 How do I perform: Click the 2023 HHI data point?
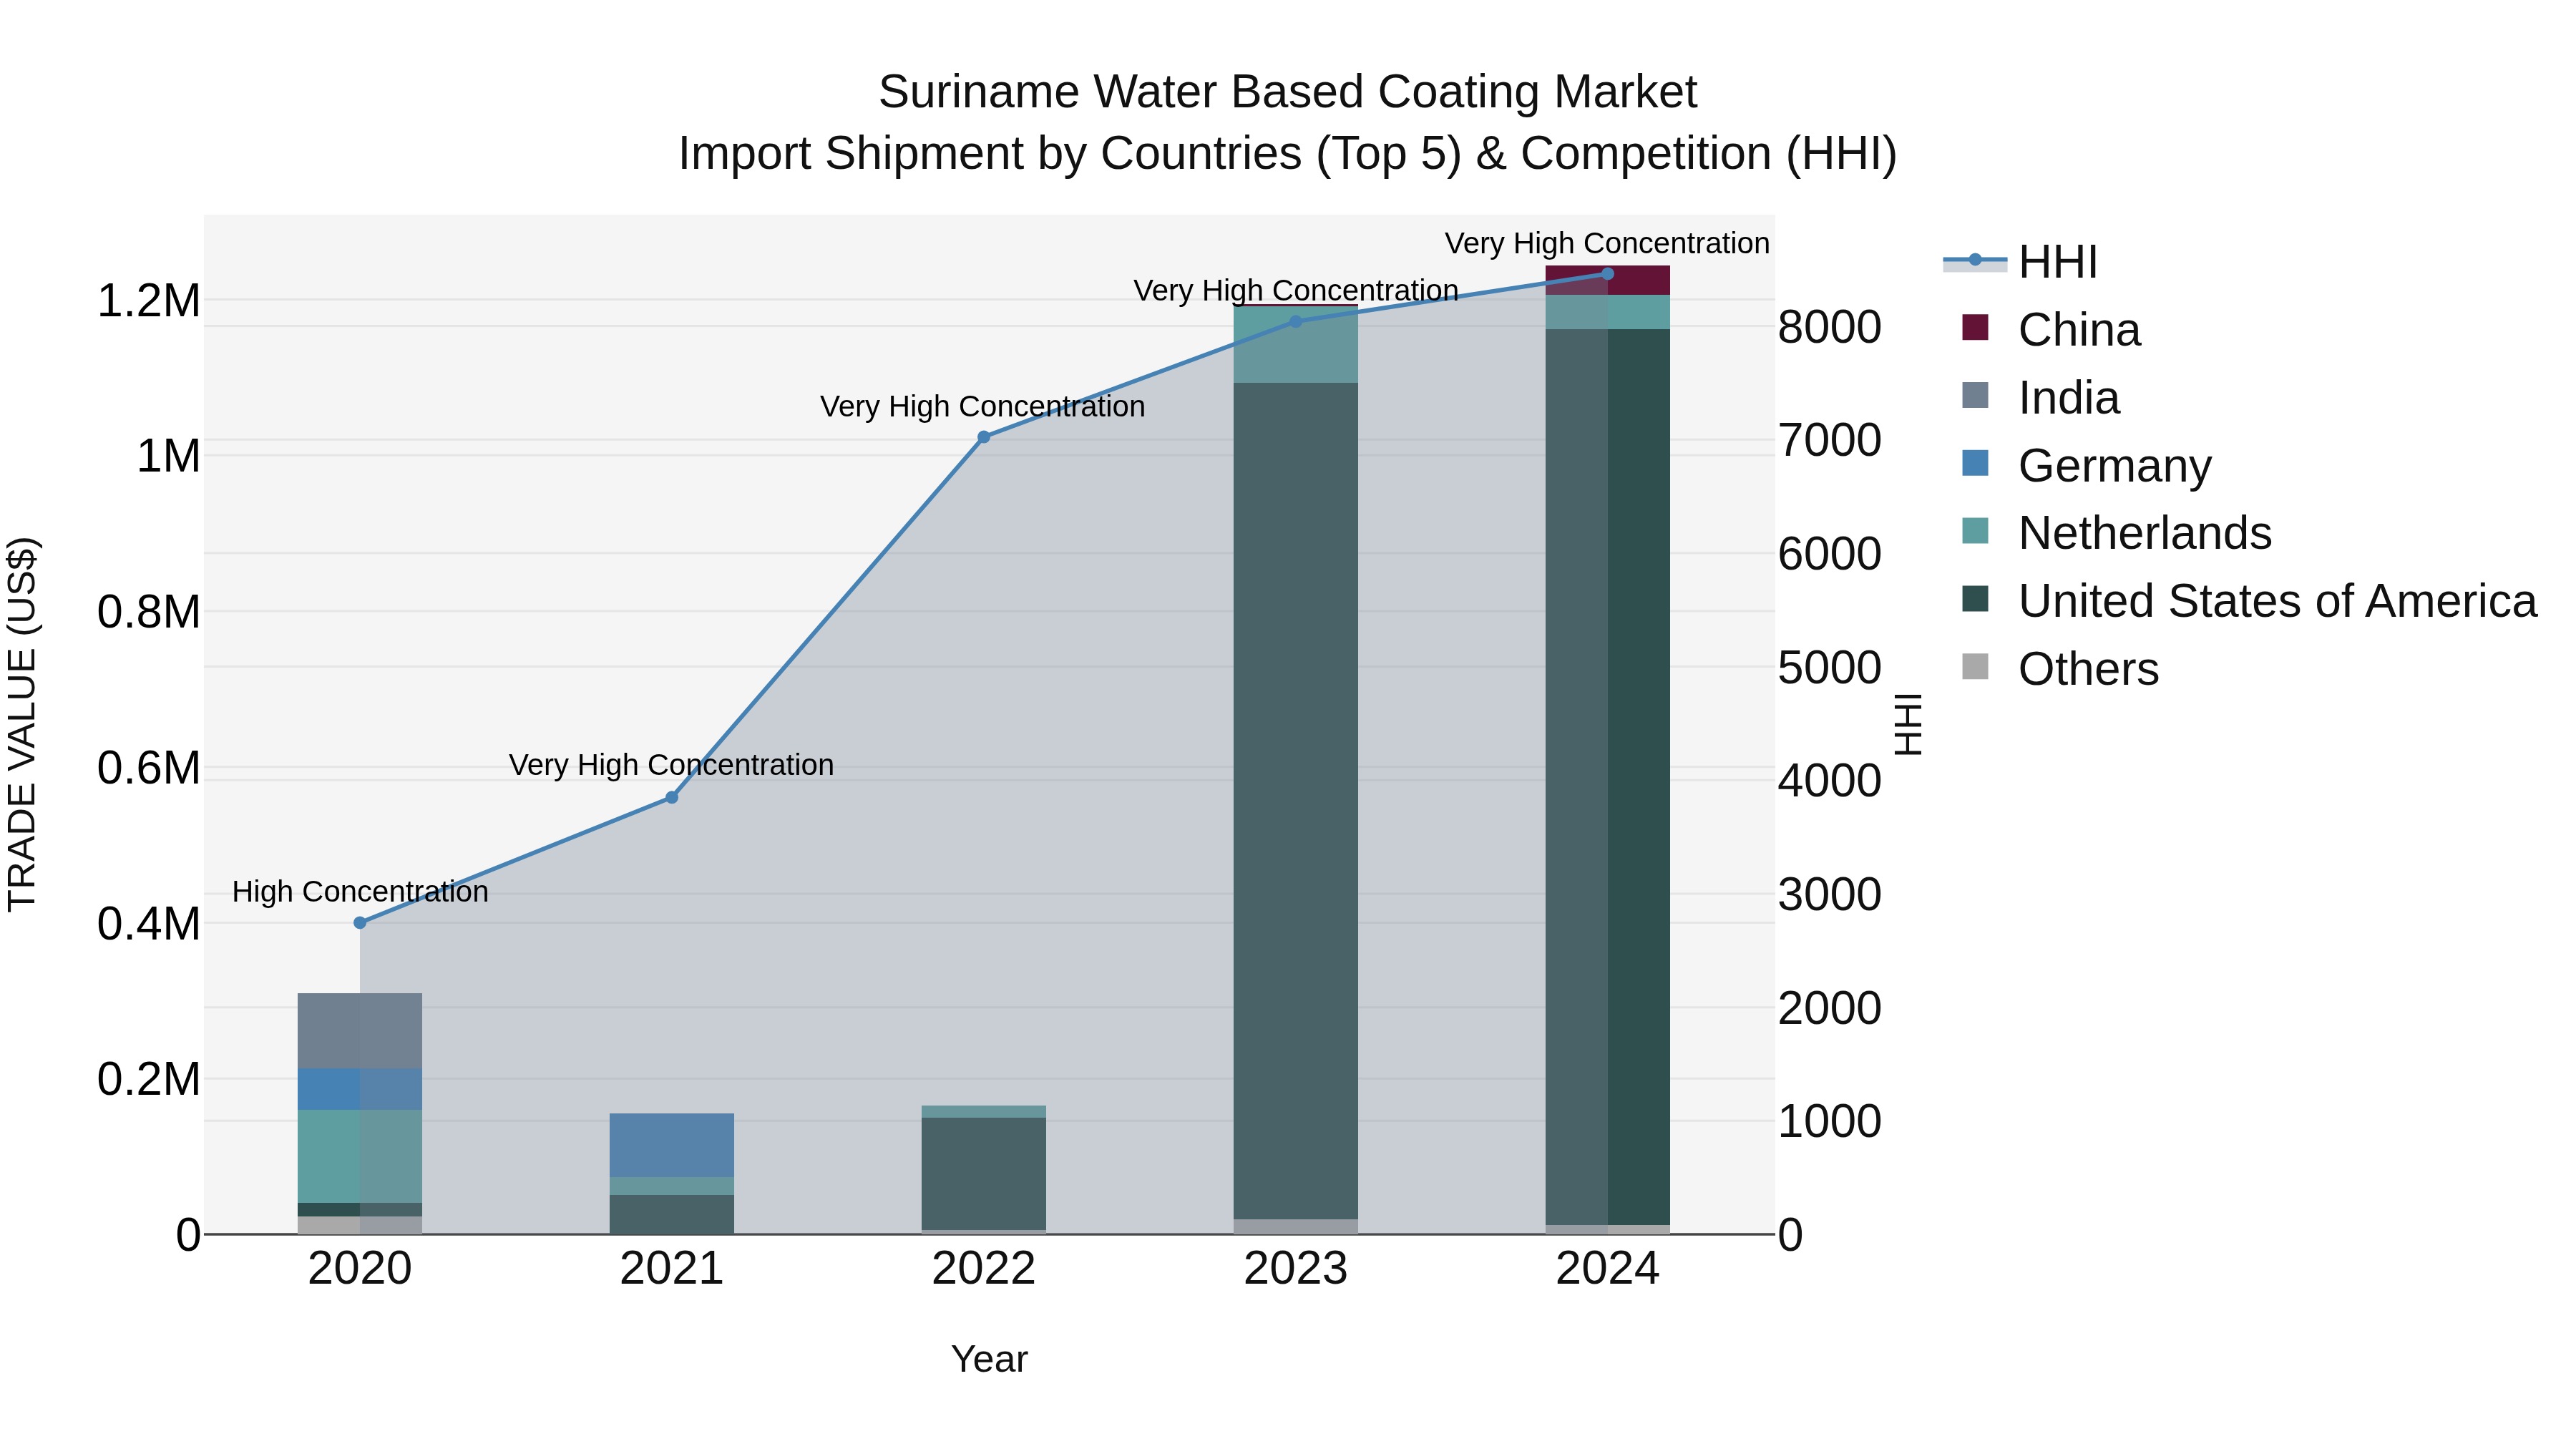click(1296, 321)
